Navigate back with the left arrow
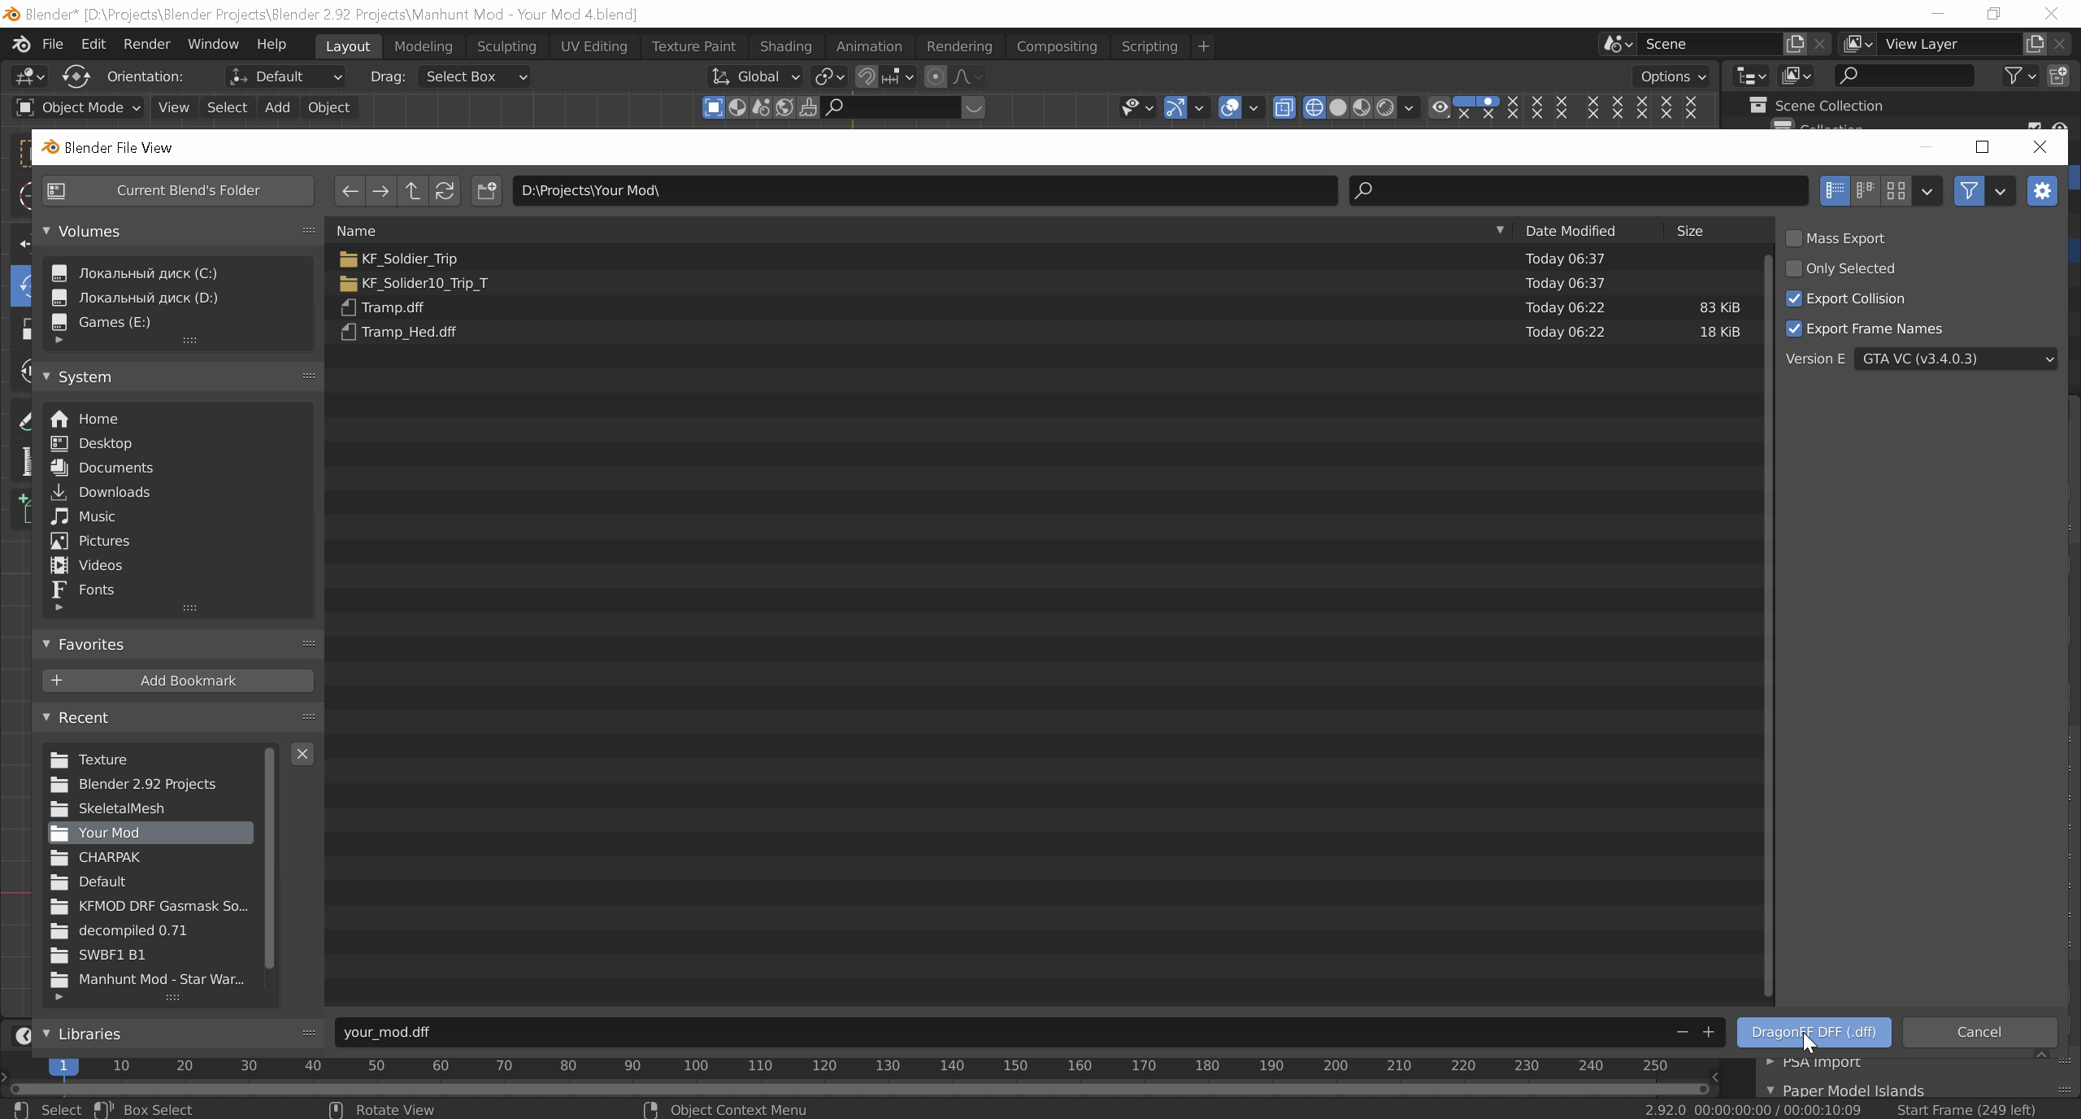The image size is (2081, 1119). [350, 191]
